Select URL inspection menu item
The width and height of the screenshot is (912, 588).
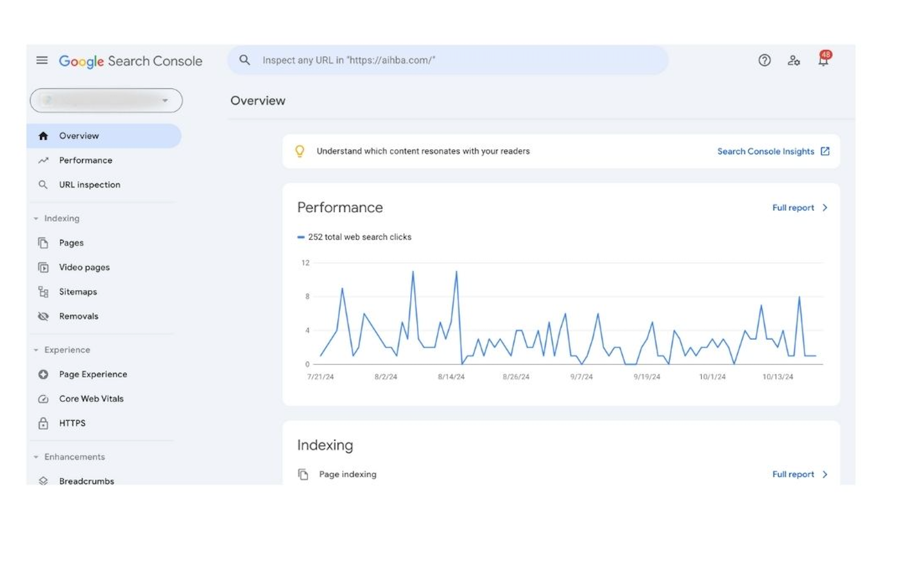coord(89,185)
